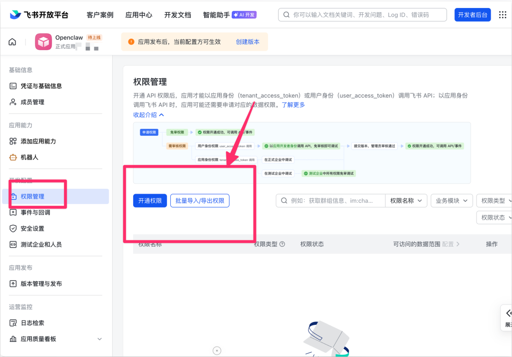Open the apps grid icon top-right
This screenshot has height=357, width=512.
pos(502,15)
